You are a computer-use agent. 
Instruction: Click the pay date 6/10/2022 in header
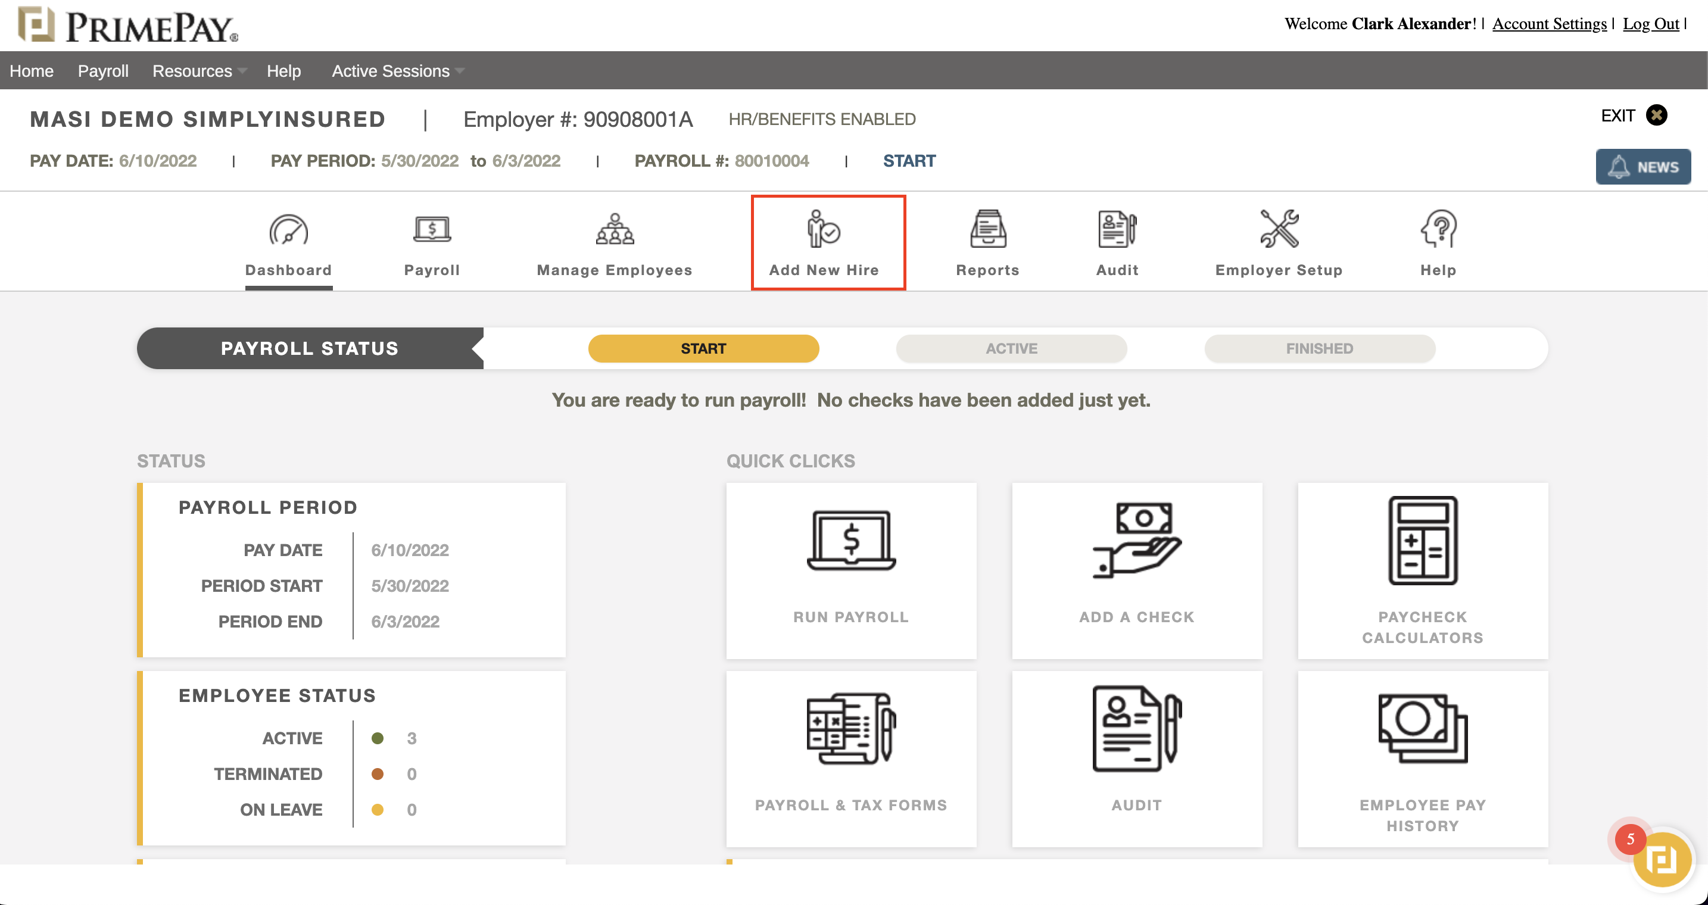click(x=158, y=161)
